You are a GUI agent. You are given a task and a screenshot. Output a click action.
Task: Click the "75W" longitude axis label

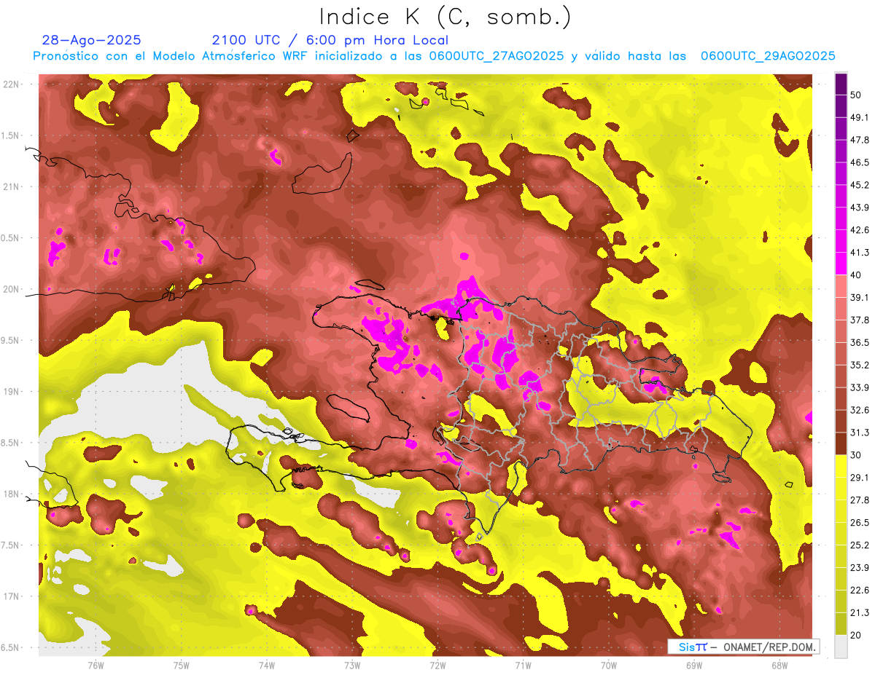pos(182,665)
